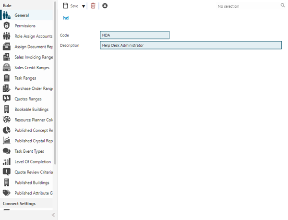The image size is (288, 220).
Task: Open Published Crystal Reports item
Action: click(x=33, y=141)
